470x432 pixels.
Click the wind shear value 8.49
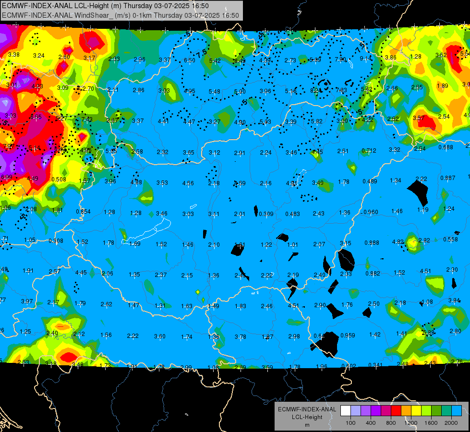240,61
